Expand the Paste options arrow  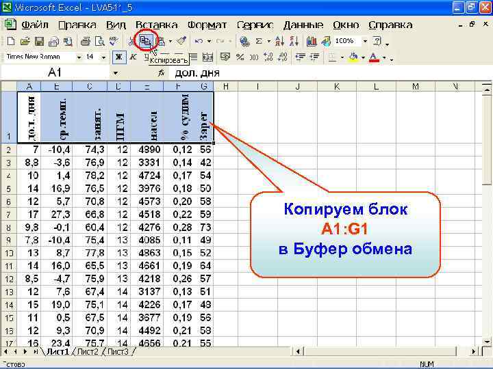click(x=170, y=41)
